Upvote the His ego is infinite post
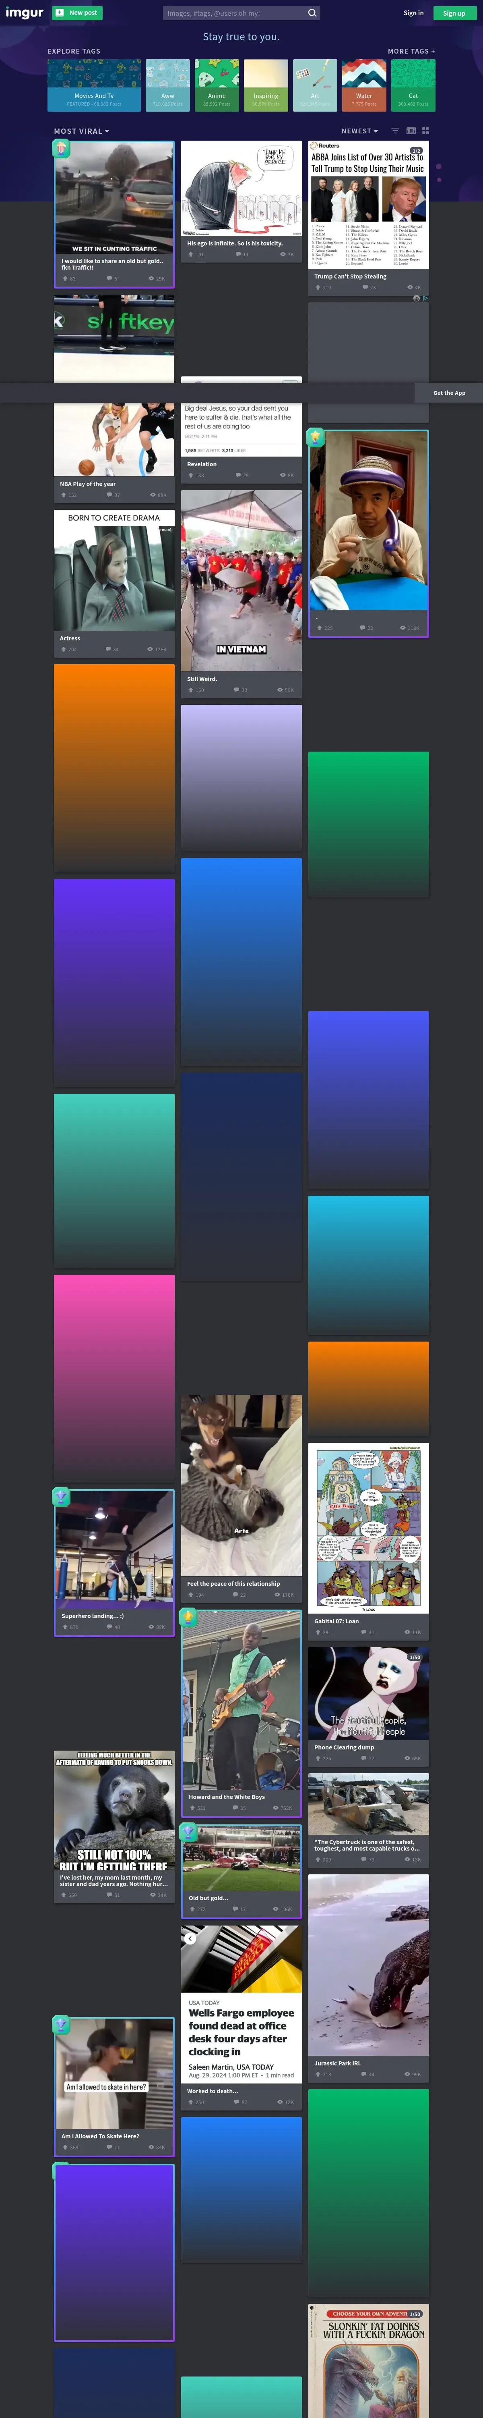The height and width of the screenshot is (2418, 483). pyautogui.click(x=191, y=253)
